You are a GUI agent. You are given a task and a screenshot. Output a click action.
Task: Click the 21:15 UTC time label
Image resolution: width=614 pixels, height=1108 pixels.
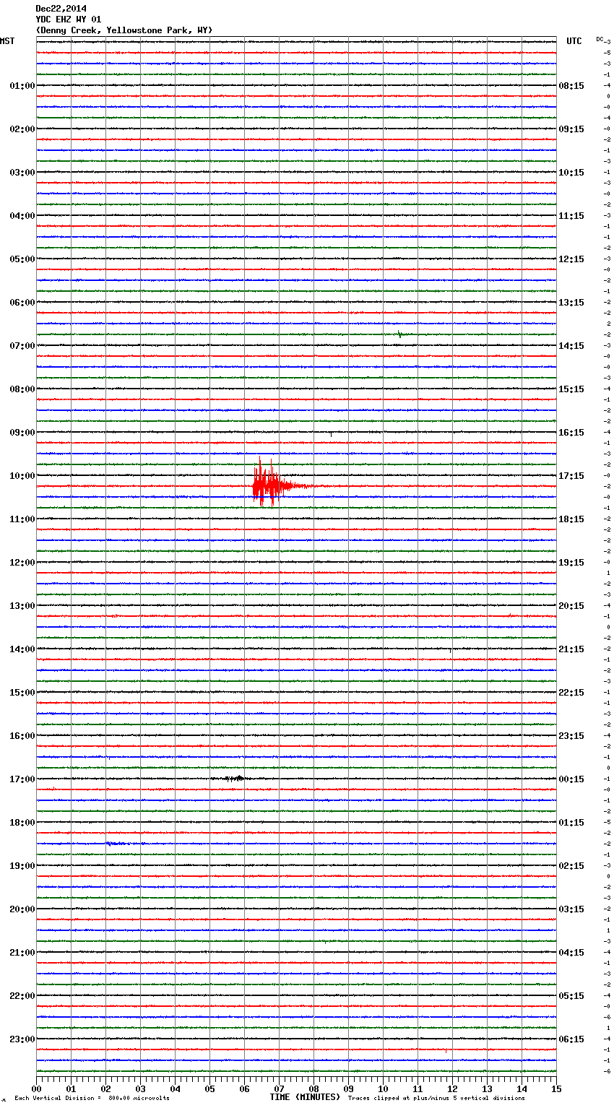[x=571, y=649]
